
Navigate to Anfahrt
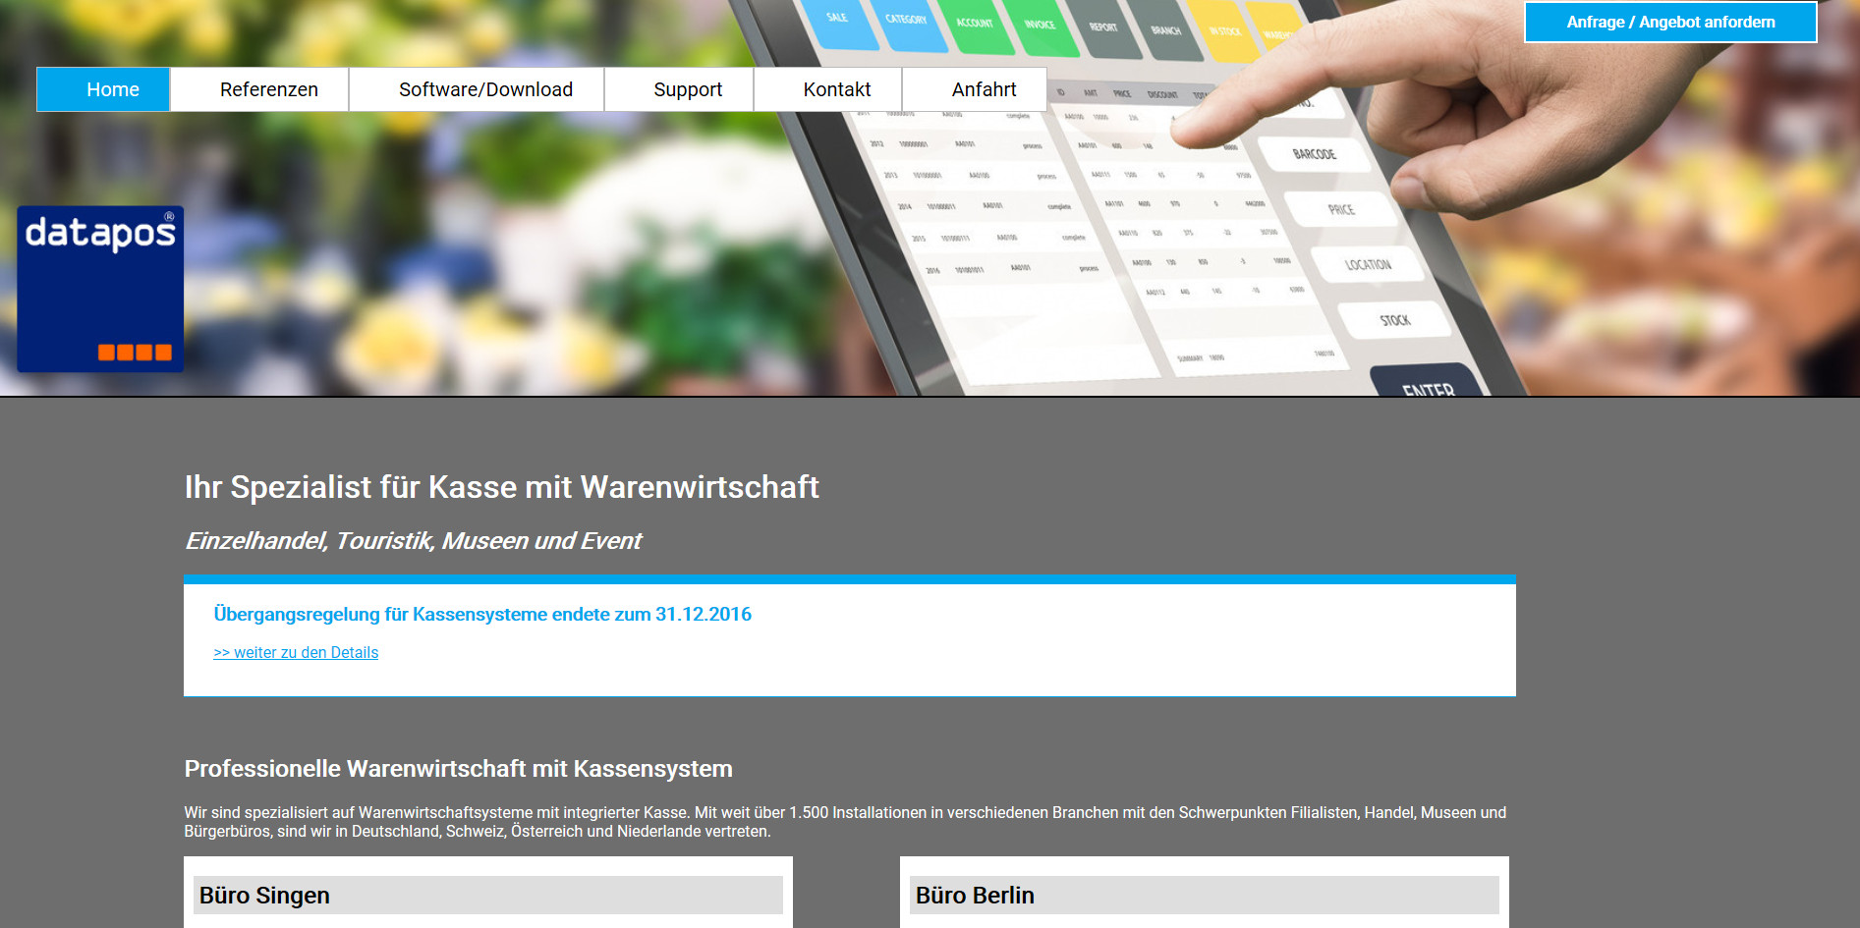click(x=984, y=89)
